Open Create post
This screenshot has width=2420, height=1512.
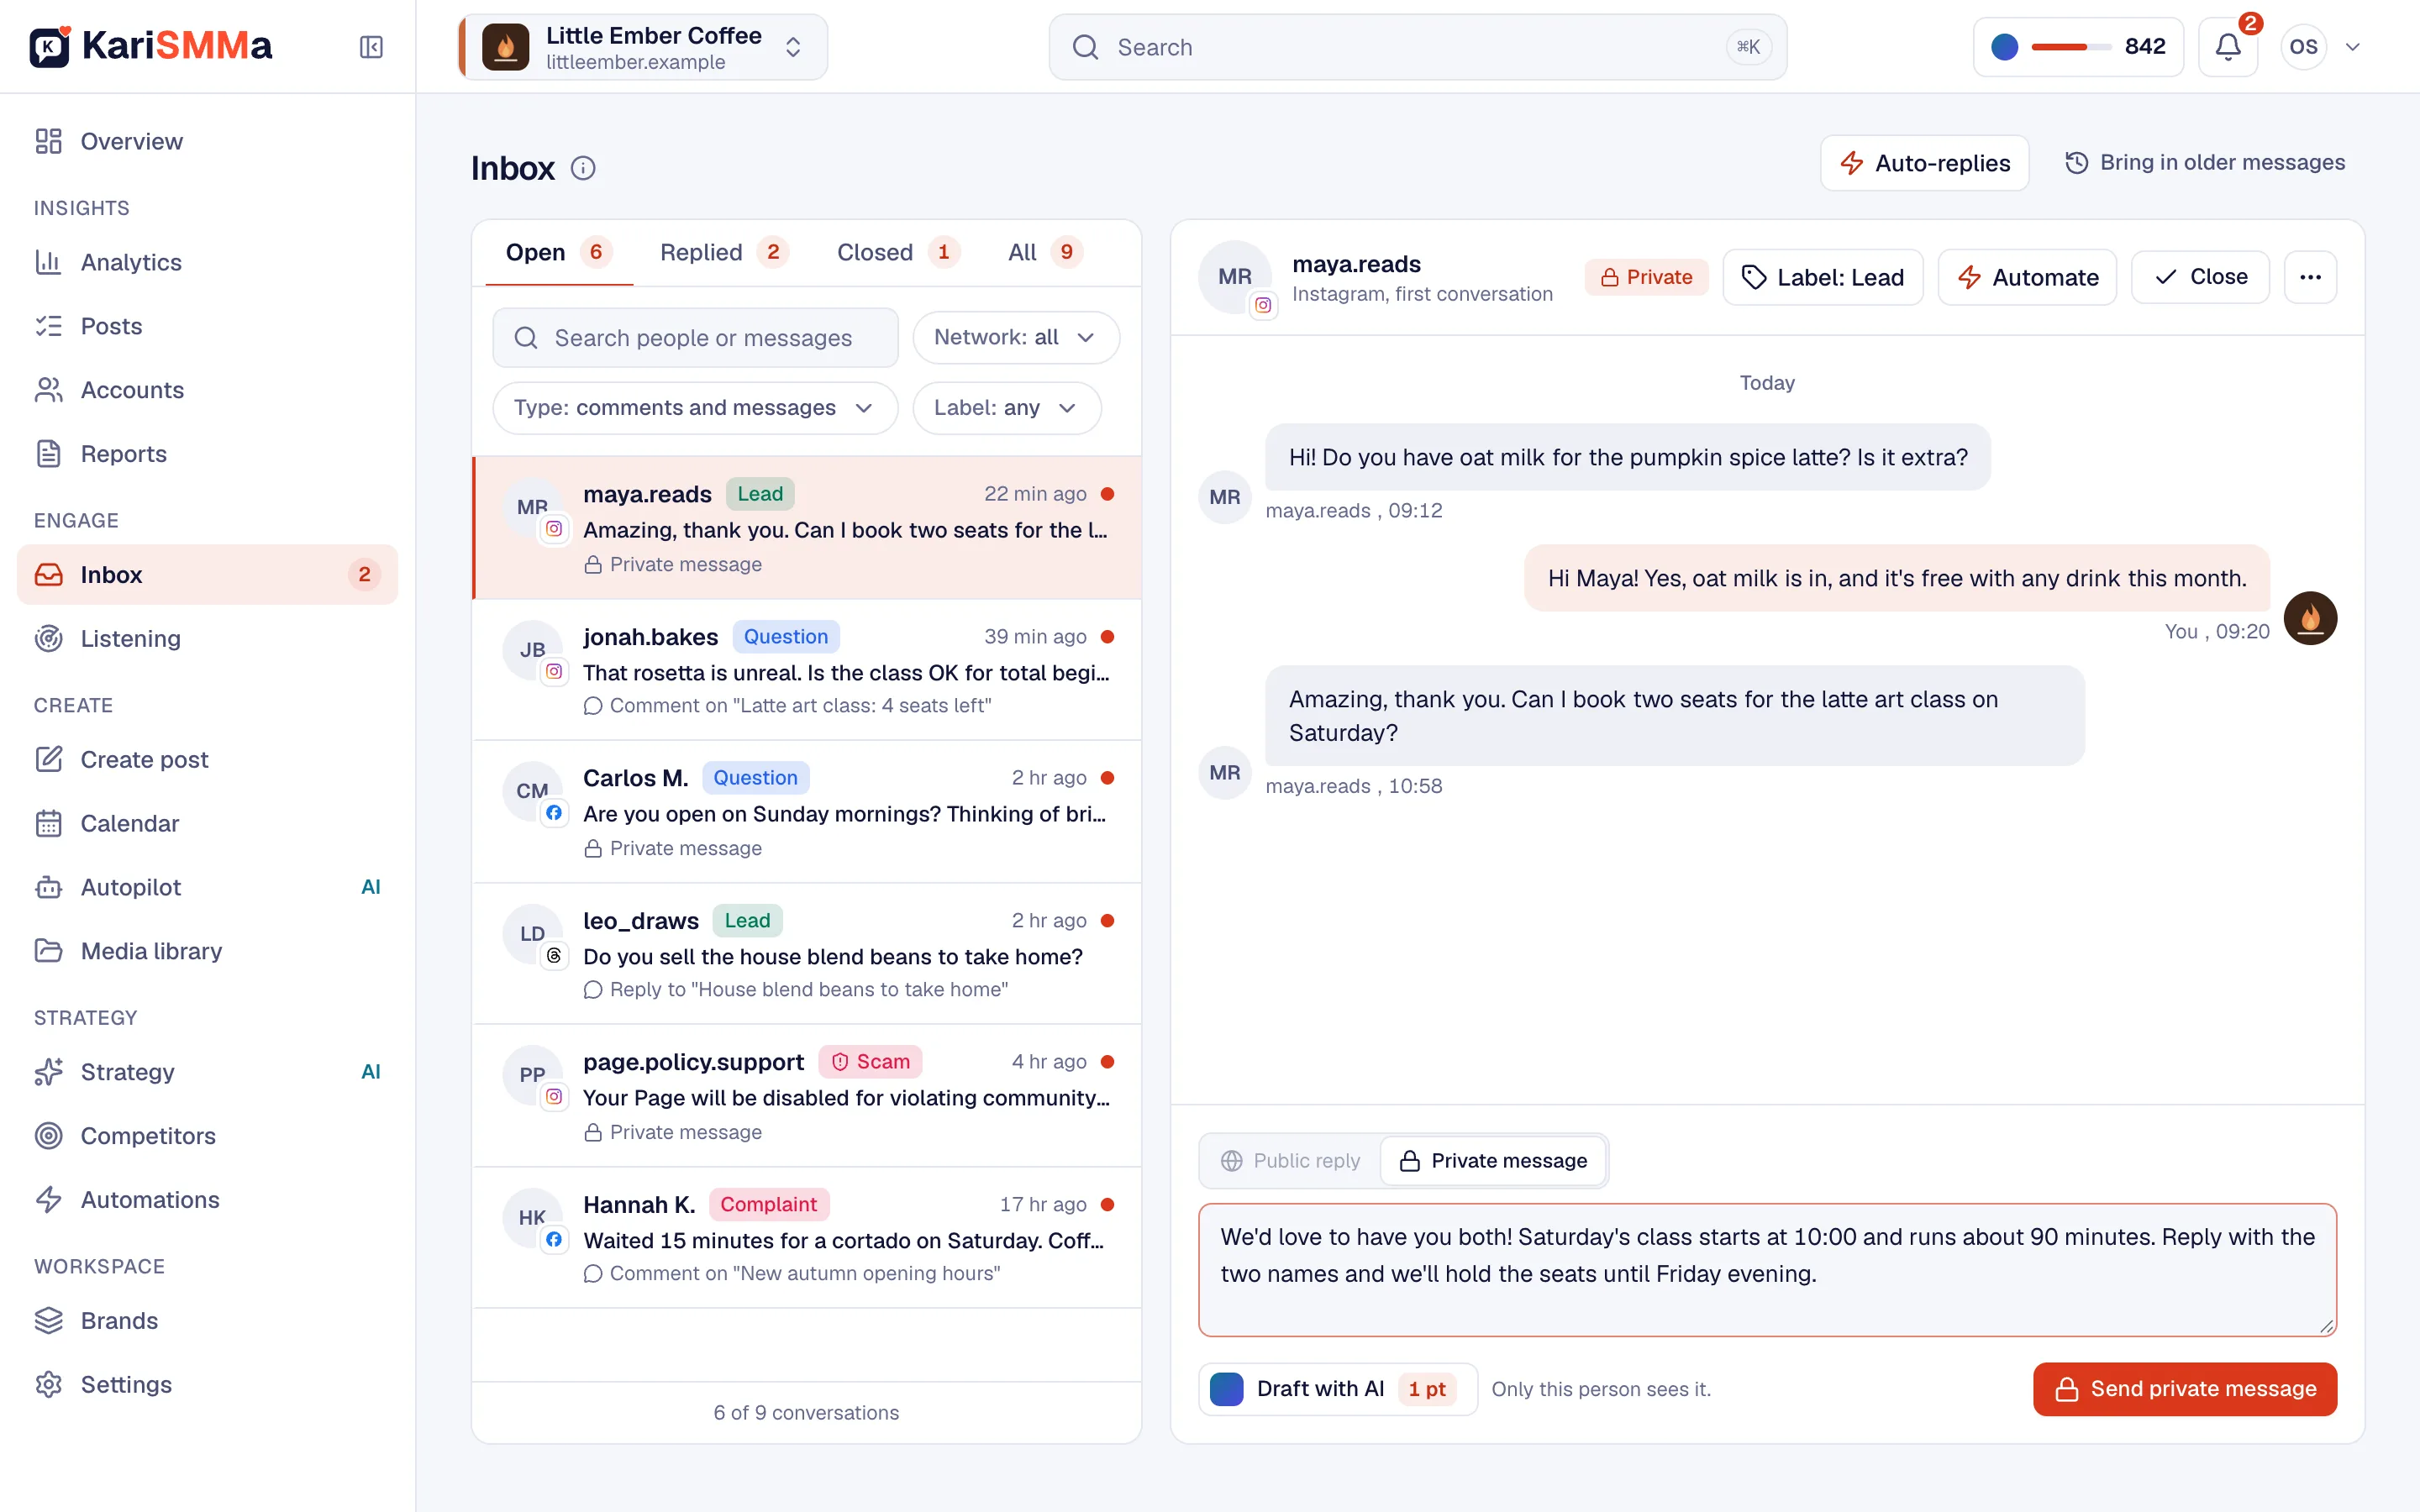207,759
